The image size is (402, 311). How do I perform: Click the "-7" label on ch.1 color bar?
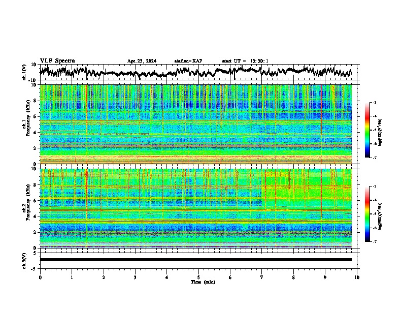tap(374, 158)
